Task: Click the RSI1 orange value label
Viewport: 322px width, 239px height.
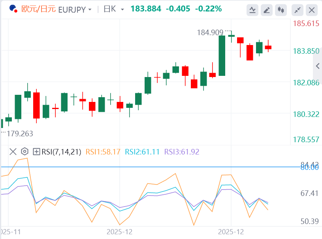Action: click(103, 151)
